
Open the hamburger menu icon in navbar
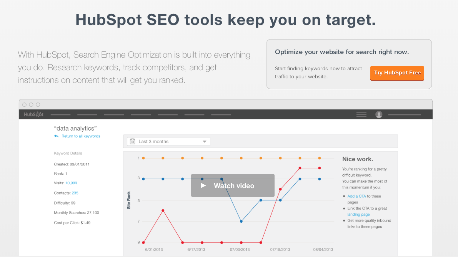pyautogui.click(x=361, y=114)
